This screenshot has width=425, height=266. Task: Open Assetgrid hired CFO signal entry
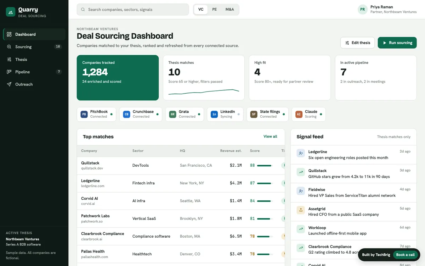(x=353, y=212)
